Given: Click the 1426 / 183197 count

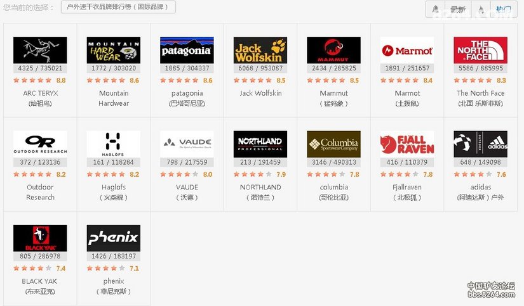Looking at the screenshot, I should click(x=114, y=257).
